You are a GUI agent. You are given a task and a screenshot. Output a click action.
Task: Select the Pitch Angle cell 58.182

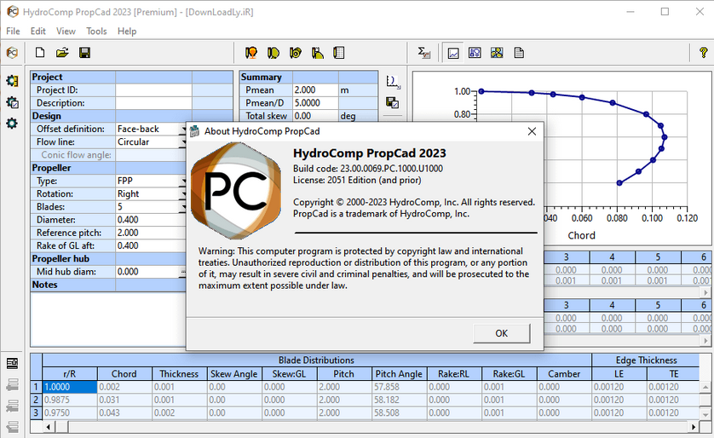click(399, 400)
